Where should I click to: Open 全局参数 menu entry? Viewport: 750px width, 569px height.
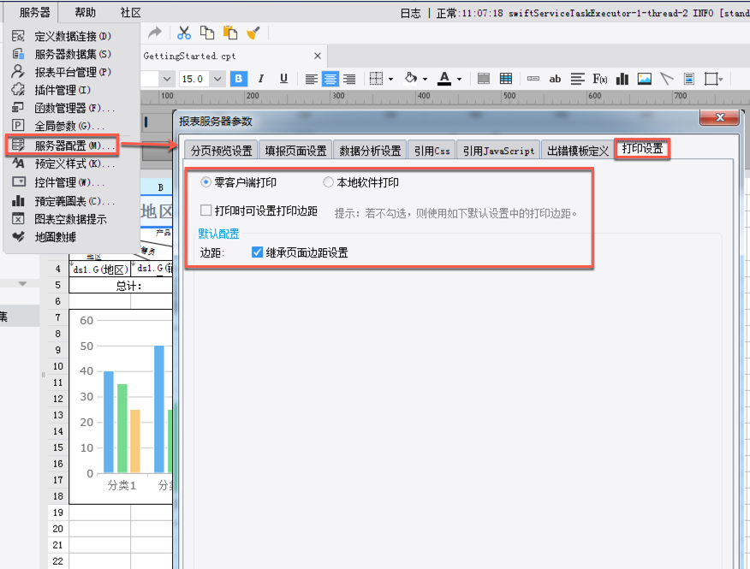coord(72,127)
